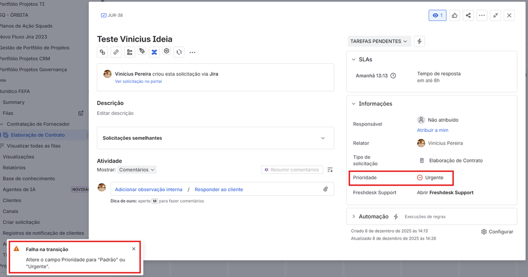Viewport: 528px width, 277px height.
Task: Click the Urgente priority value
Action: pos(430,177)
